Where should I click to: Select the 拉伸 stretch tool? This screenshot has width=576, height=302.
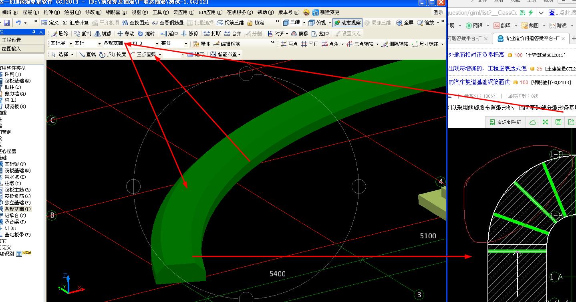[320, 34]
